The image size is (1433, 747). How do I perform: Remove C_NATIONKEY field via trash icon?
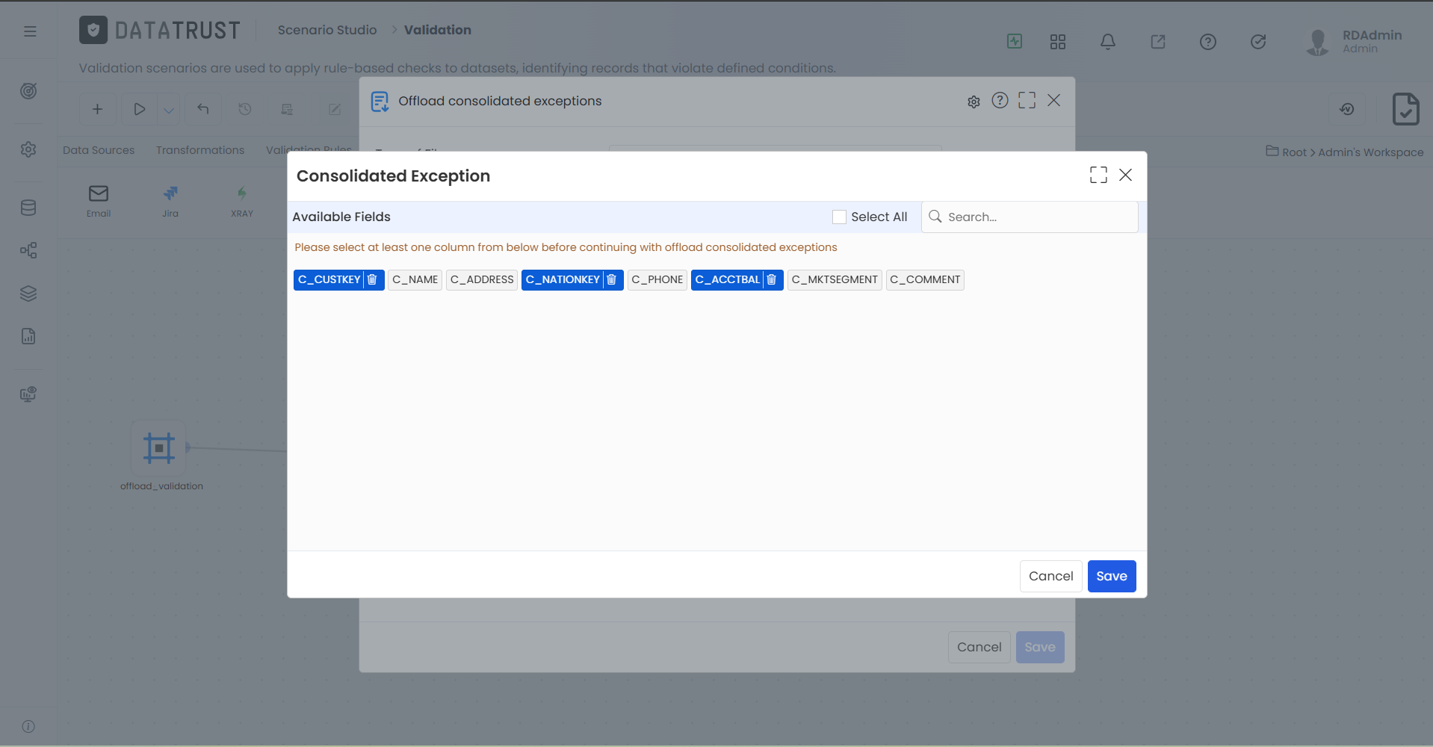tap(612, 279)
